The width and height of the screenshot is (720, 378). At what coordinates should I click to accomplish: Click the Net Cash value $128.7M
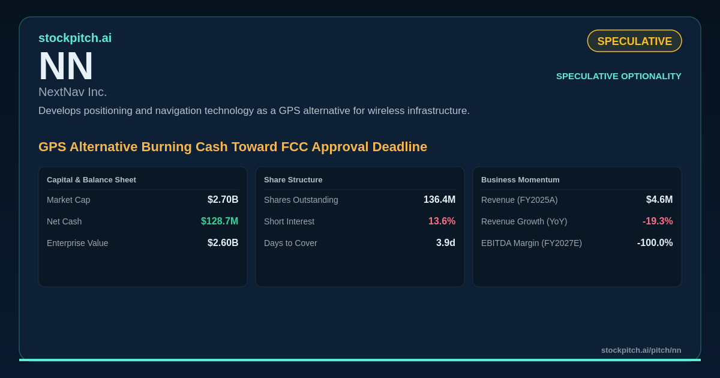pos(220,221)
